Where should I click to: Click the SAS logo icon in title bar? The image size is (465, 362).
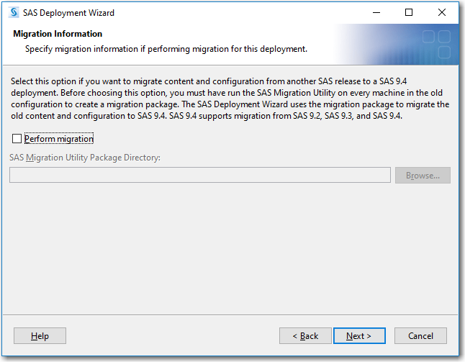click(x=13, y=13)
